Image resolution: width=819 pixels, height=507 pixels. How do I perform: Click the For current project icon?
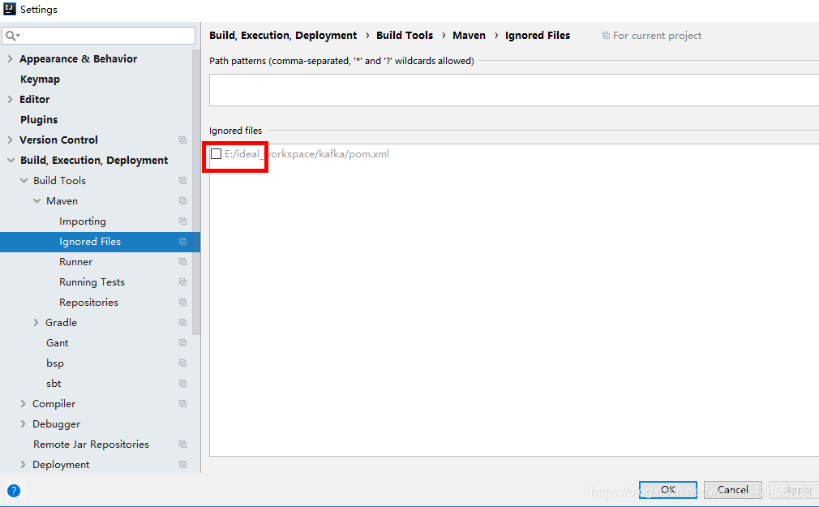point(606,36)
